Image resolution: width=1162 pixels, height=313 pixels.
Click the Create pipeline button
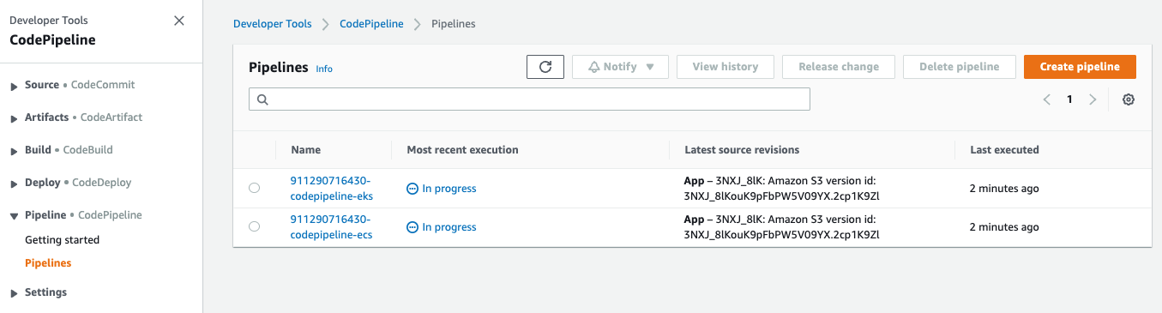[1080, 67]
